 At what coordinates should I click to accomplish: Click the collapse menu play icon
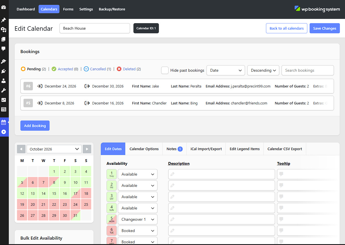point(3,132)
